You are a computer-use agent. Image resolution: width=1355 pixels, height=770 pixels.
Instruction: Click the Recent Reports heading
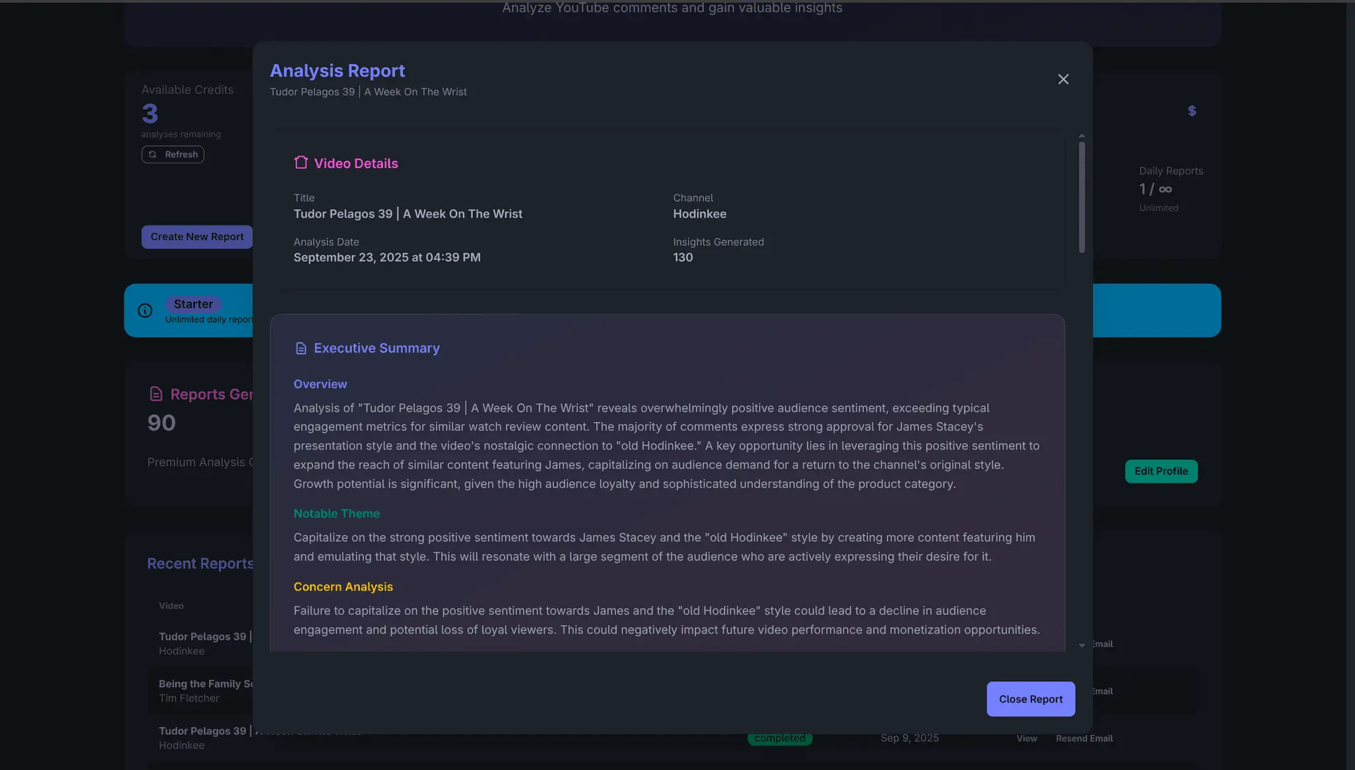coord(200,564)
